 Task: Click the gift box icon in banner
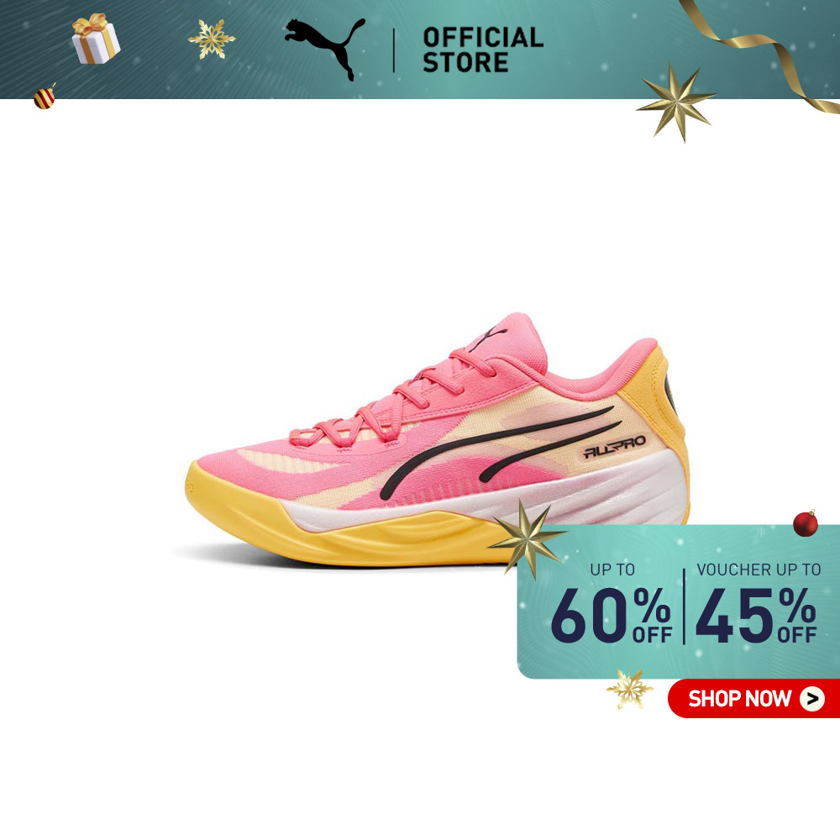(x=96, y=39)
